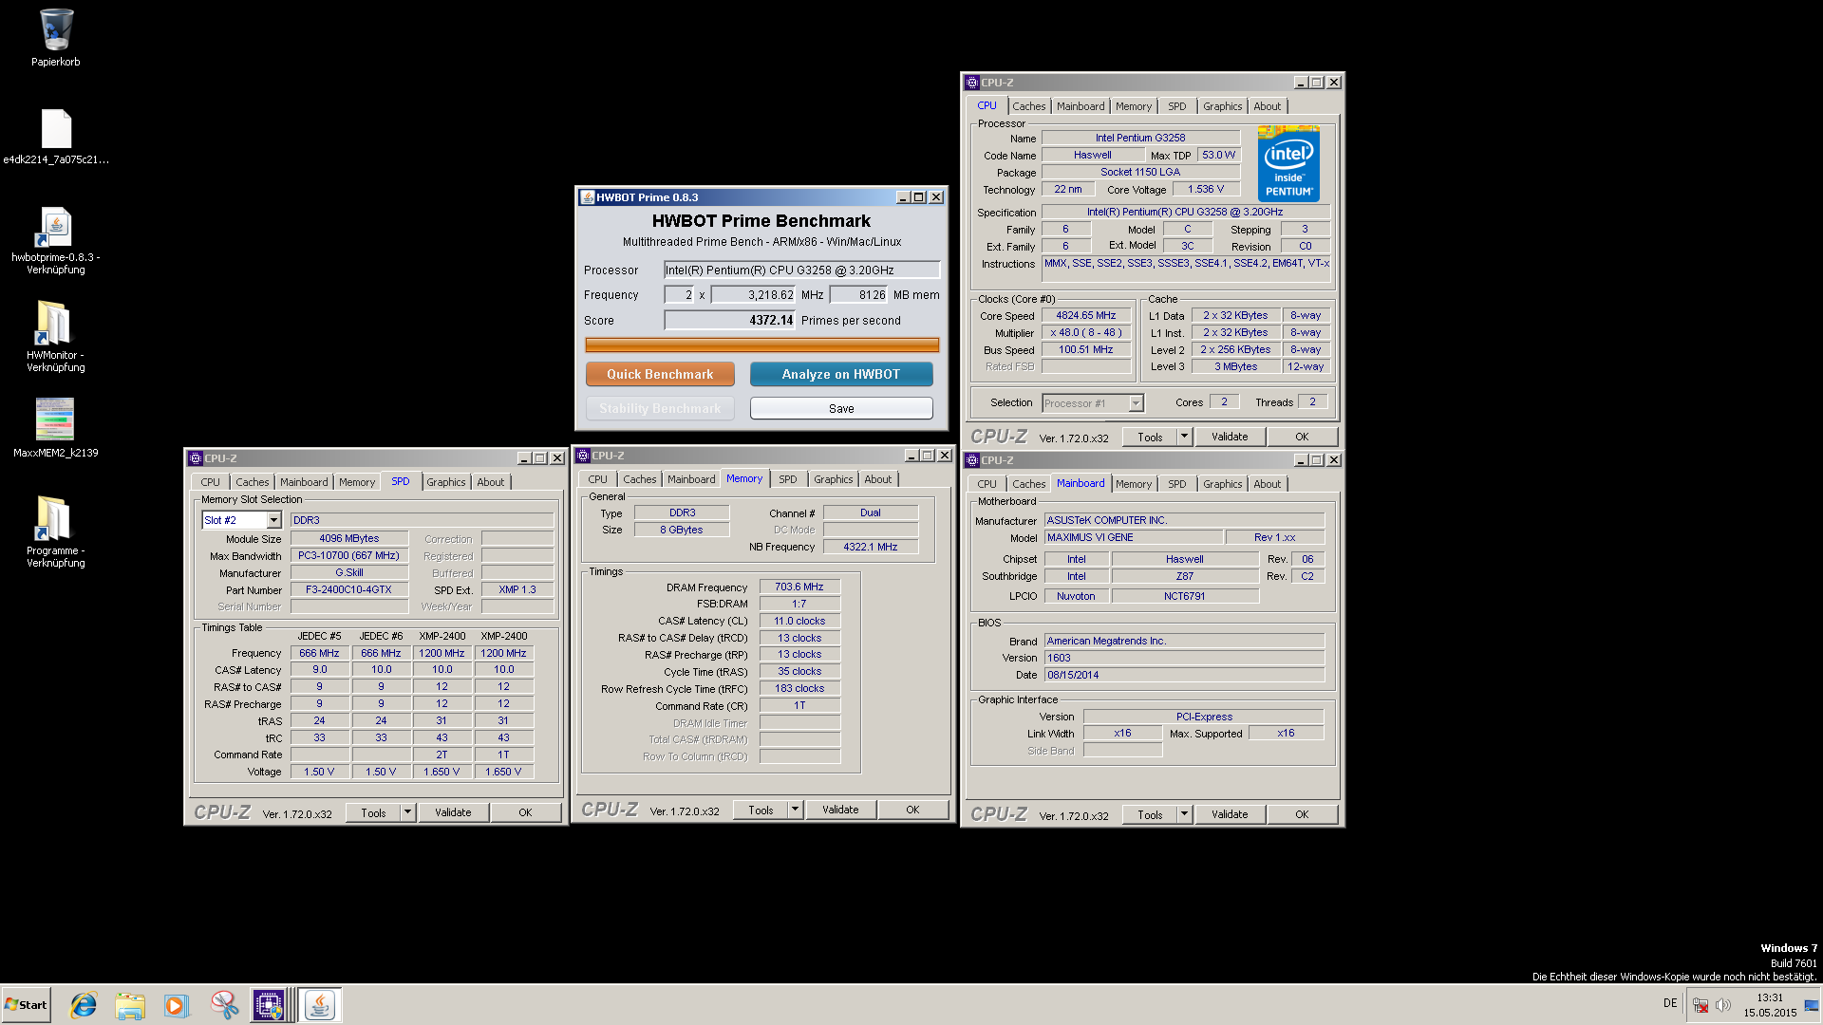Open Windows Media Player taskbar icon
This screenshot has width=1823, height=1025.
(176, 1005)
